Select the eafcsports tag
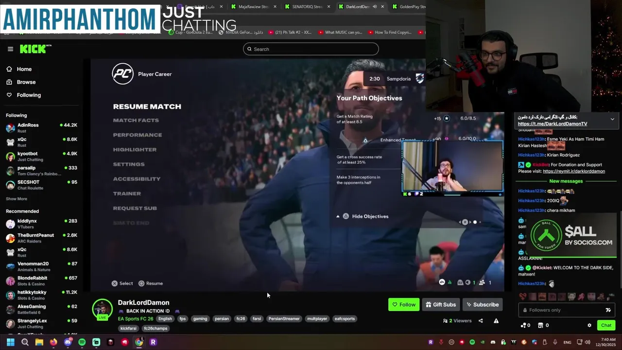 coord(345,319)
